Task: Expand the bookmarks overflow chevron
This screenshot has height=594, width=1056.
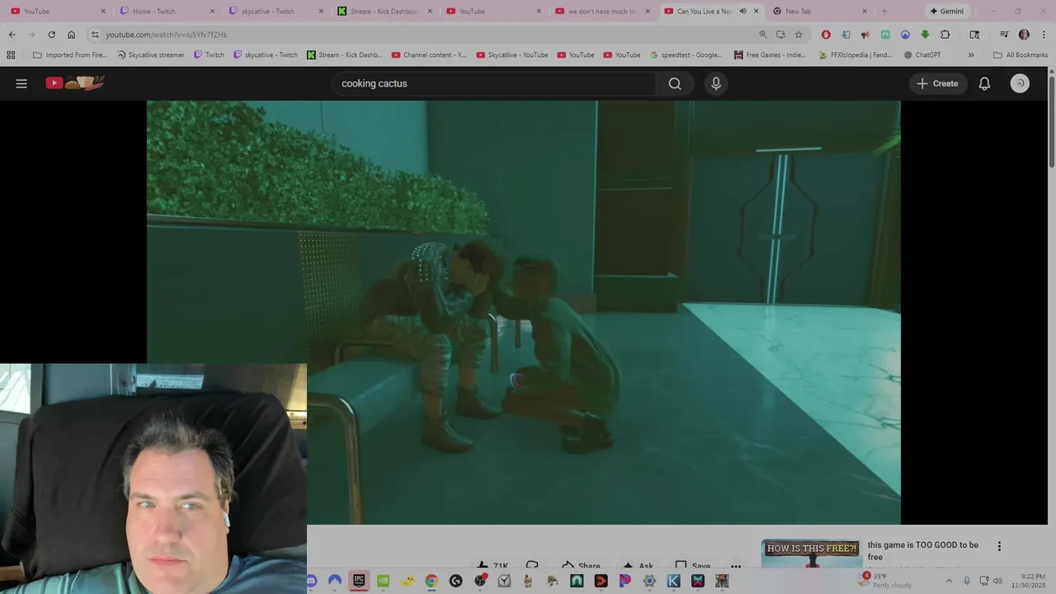Action: (971, 55)
